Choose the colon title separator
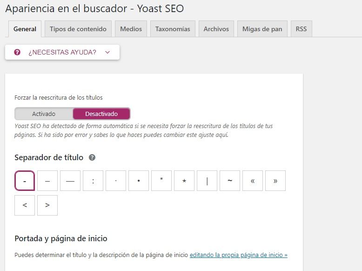 (93, 181)
